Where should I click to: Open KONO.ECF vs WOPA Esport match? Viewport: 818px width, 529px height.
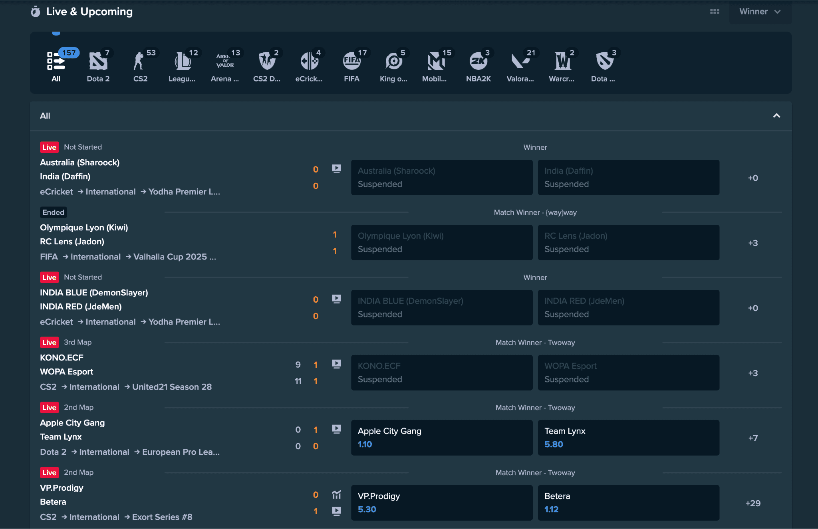coord(66,365)
